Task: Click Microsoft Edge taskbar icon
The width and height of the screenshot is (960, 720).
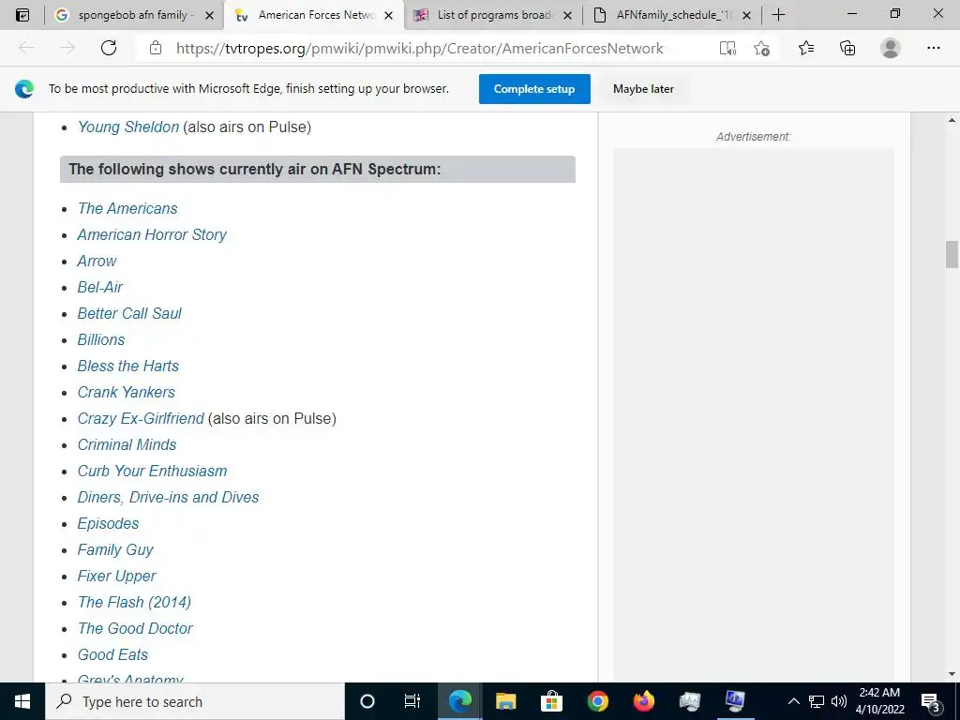Action: point(459,701)
